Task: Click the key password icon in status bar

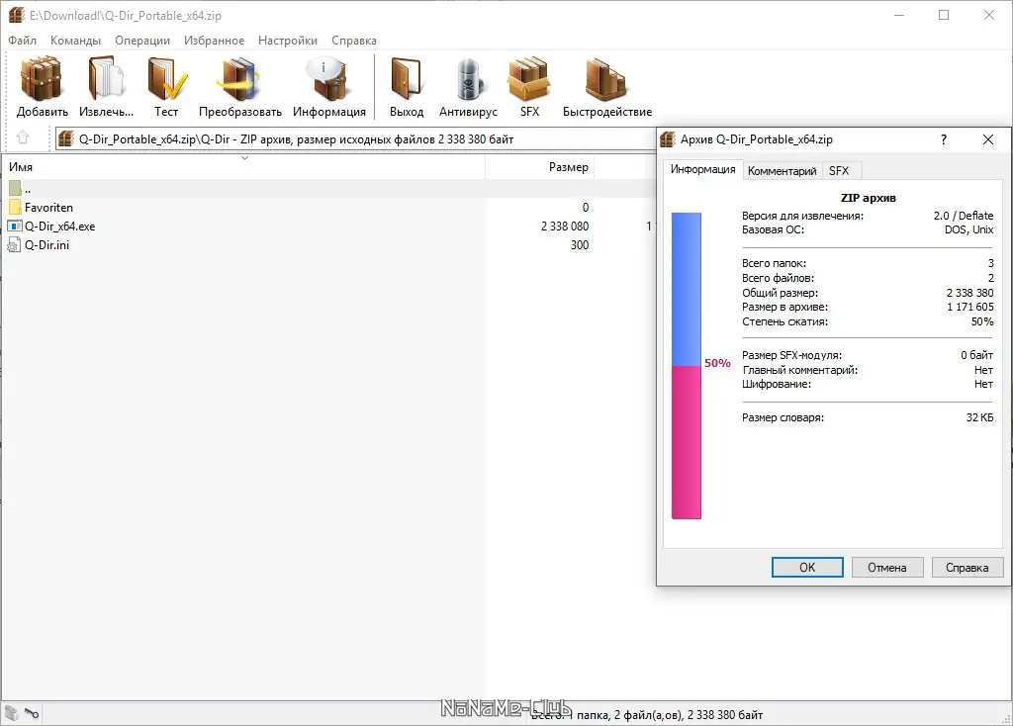Action: coord(32,713)
